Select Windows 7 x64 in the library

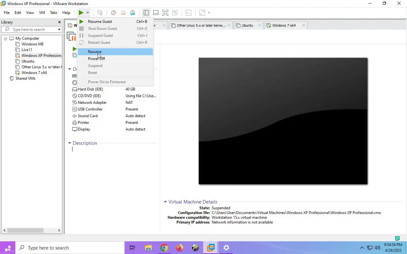click(34, 73)
